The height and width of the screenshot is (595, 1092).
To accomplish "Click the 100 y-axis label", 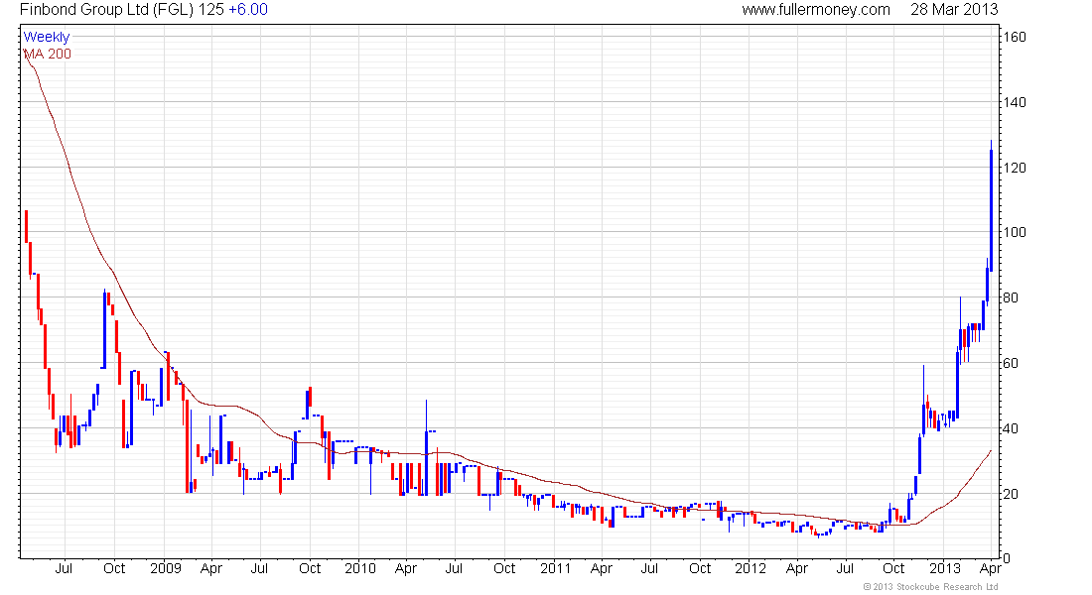I will coord(1014,232).
